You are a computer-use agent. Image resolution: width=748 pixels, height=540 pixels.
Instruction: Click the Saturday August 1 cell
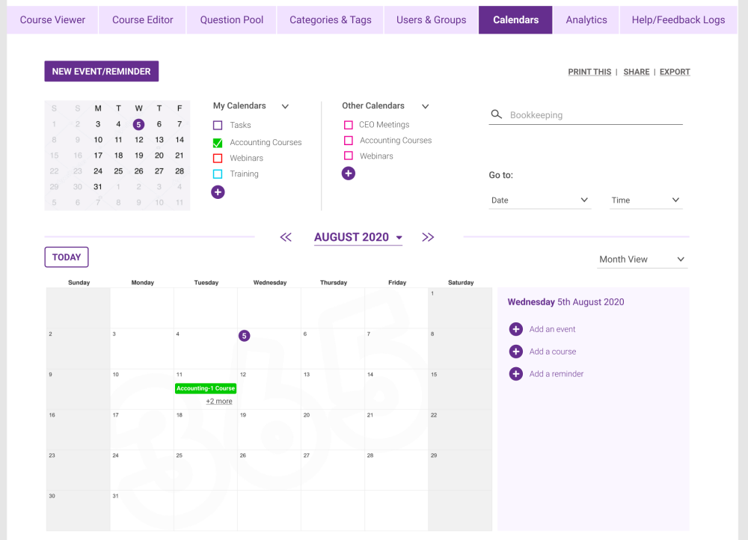tap(460, 308)
